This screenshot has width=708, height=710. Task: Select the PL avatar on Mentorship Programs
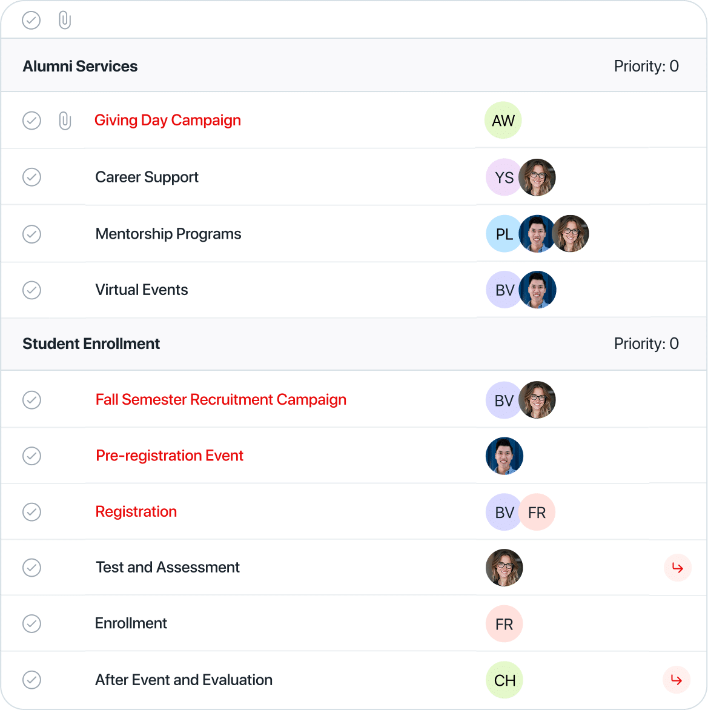[x=504, y=234]
